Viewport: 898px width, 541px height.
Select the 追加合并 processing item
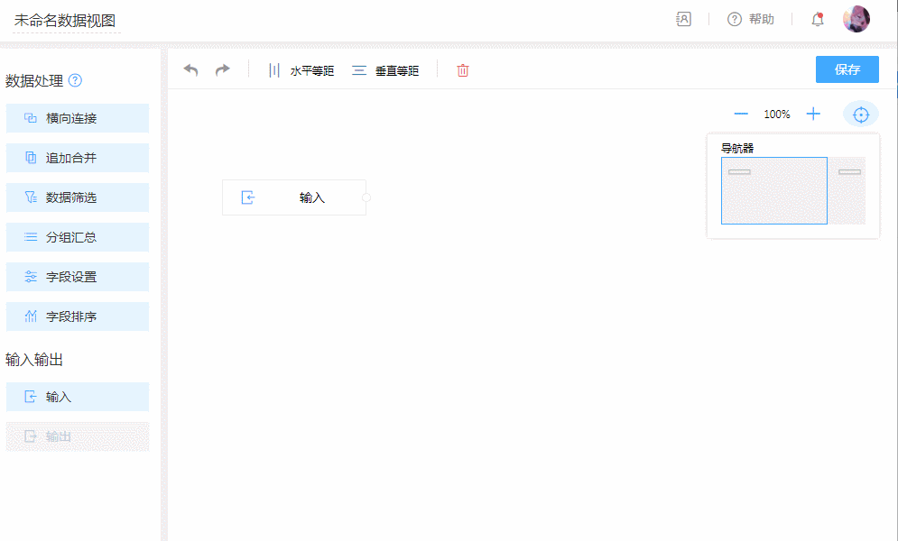pyautogui.click(x=78, y=158)
